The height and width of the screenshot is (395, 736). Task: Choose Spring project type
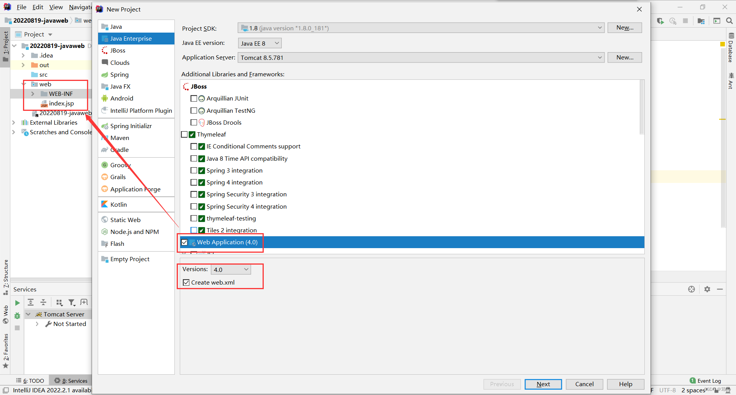136,74
